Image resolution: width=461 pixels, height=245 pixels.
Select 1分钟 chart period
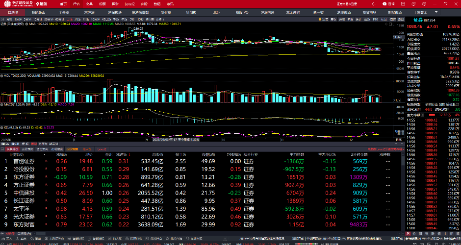tap(18, 20)
